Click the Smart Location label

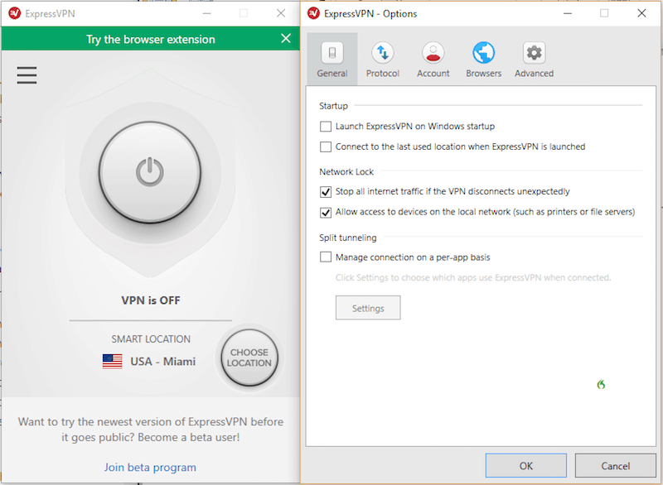(151, 339)
